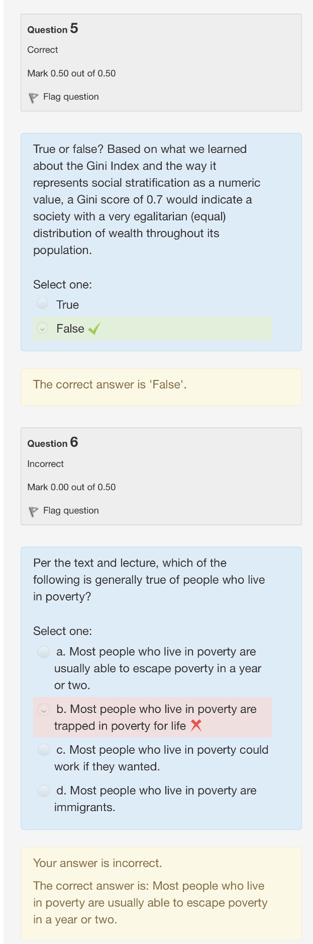Click the flag icon in Question 6
This screenshot has width=313, height=944.
click(x=34, y=511)
